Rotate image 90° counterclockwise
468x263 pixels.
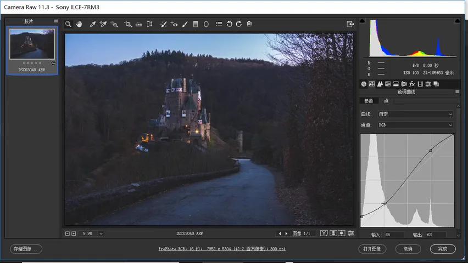pyautogui.click(x=229, y=24)
